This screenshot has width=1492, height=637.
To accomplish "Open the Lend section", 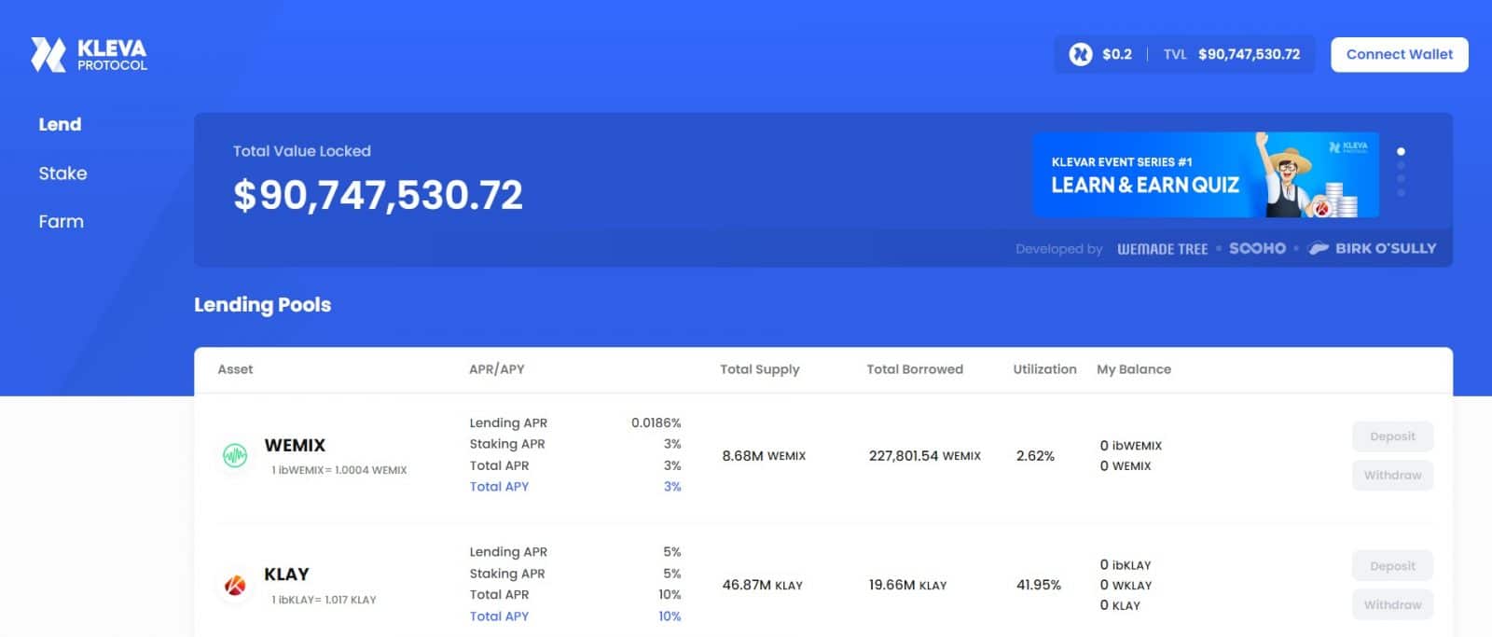I will click(x=60, y=124).
